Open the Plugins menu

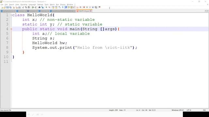(x=63, y=5)
